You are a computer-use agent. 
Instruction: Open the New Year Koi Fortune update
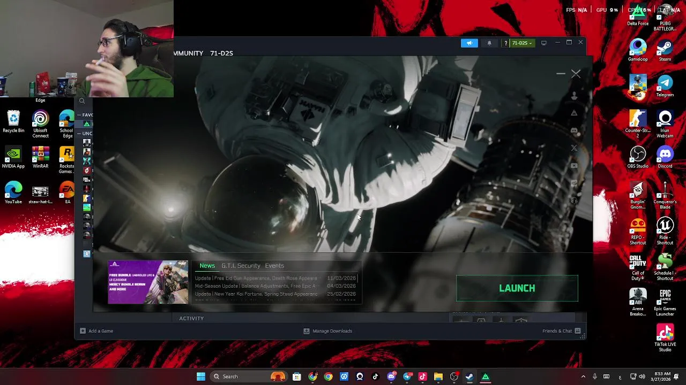[275, 294]
